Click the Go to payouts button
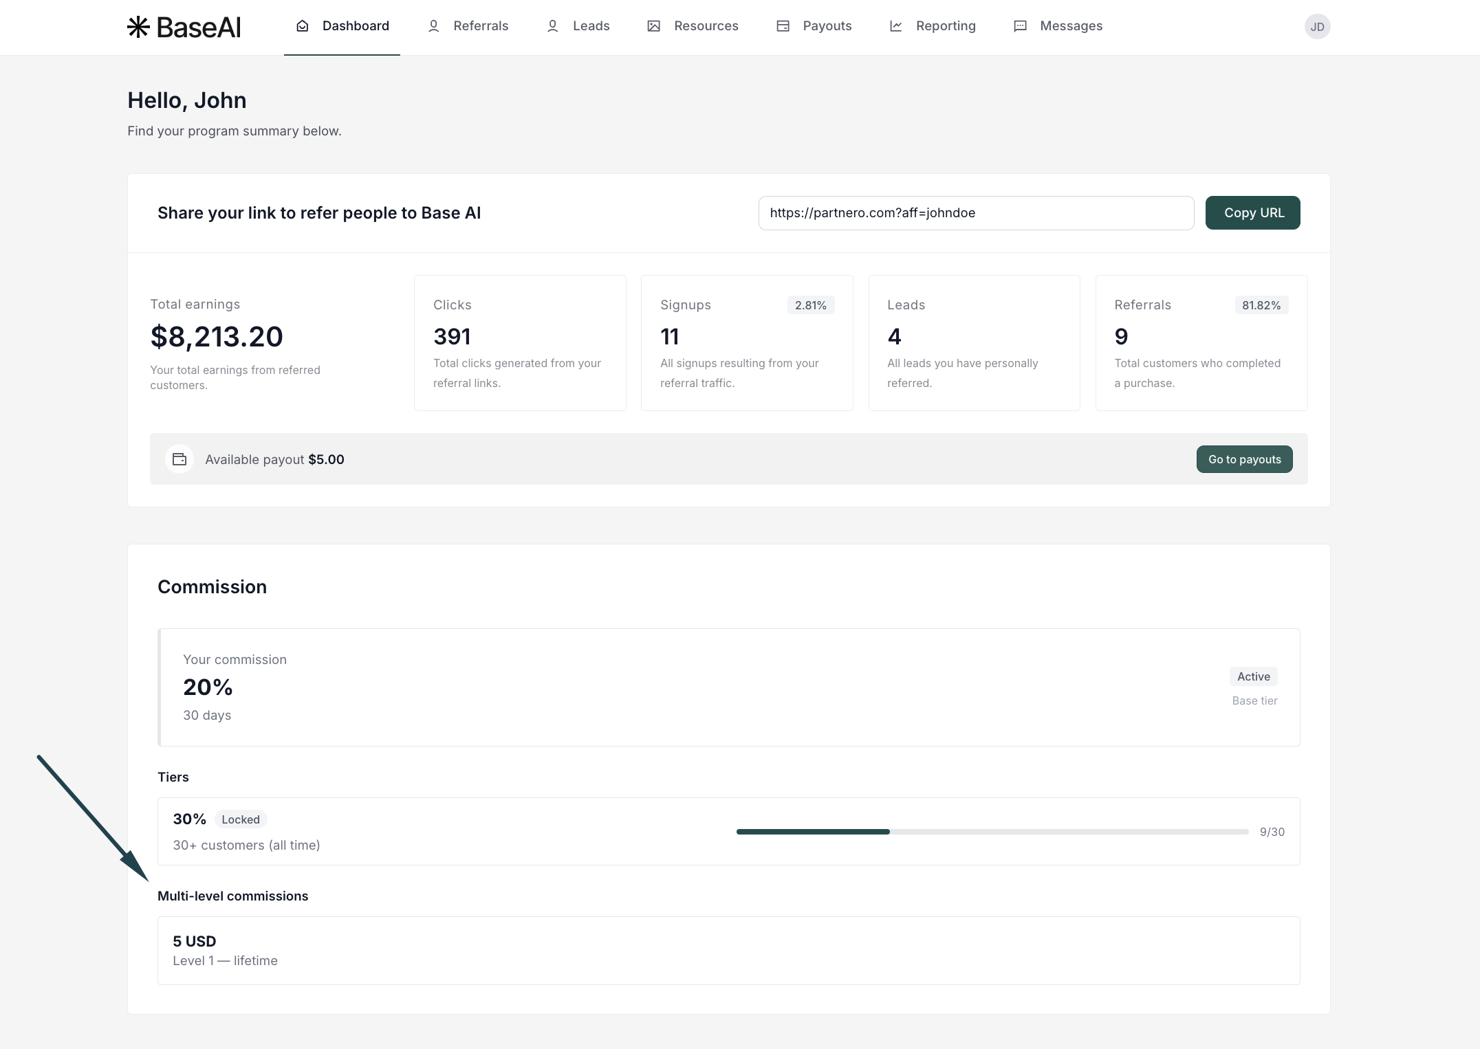The height and width of the screenshot is (1049, 1480). coord(1244,459)
